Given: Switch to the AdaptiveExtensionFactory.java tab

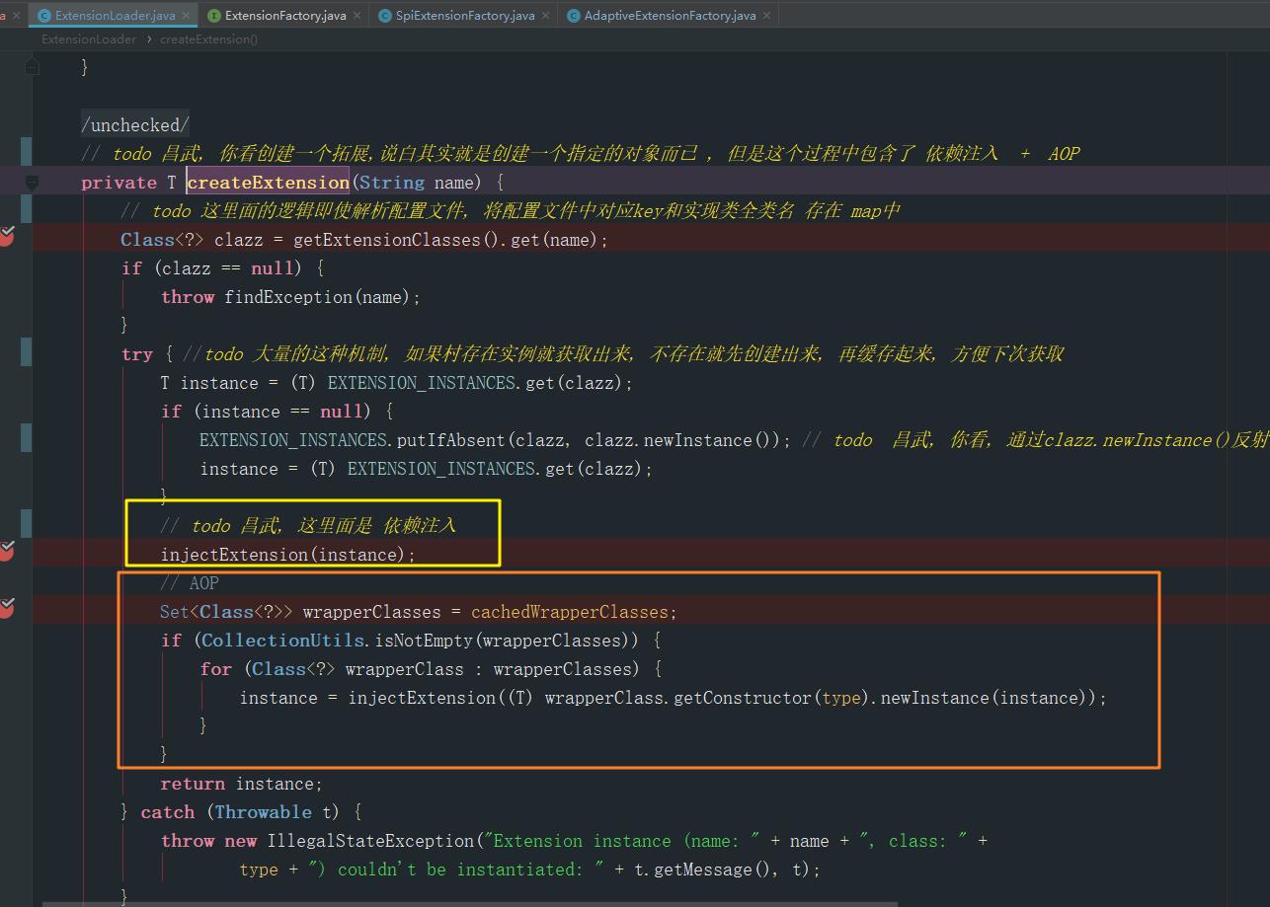Looking at the screenshot, I should 670,15.
